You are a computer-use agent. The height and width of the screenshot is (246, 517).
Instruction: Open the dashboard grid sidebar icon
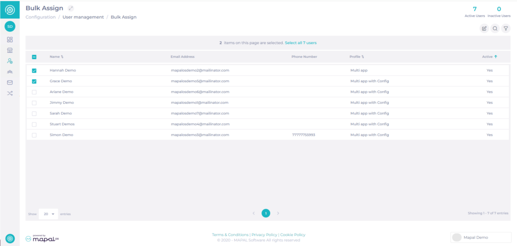(x=10, y=40)
